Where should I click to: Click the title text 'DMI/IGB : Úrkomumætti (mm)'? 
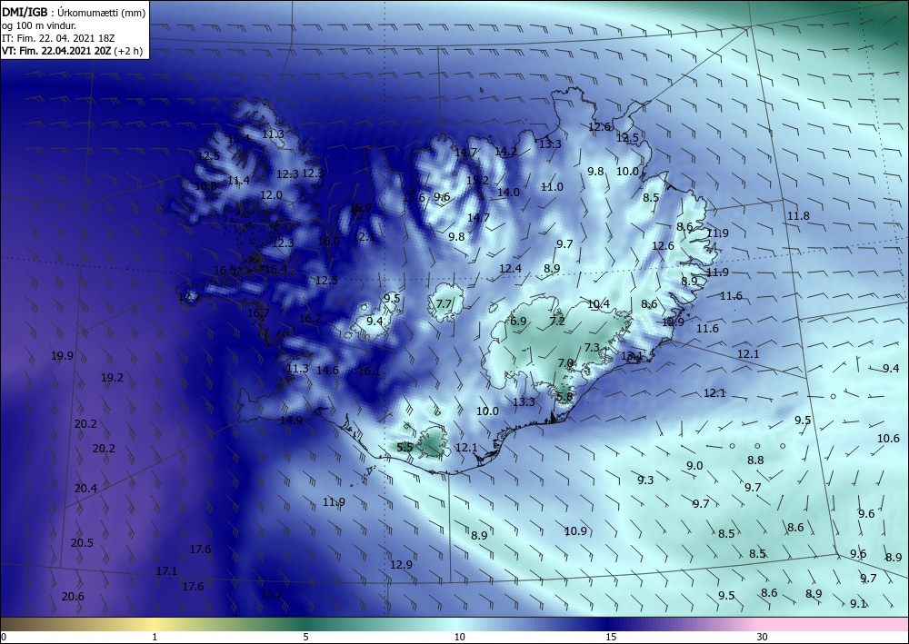pos(74,13)
